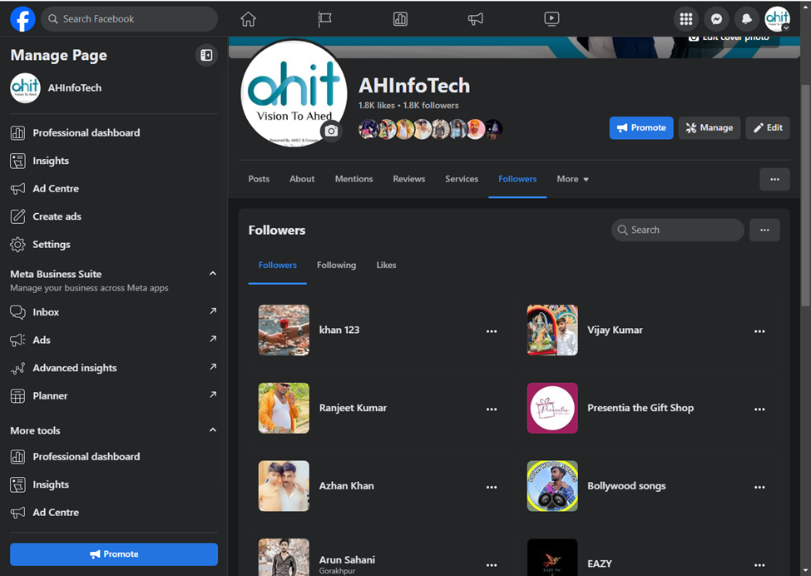The image size is (811, 576).
Task: Click the Search Facebook field
Action: click(x=129, y=19)
